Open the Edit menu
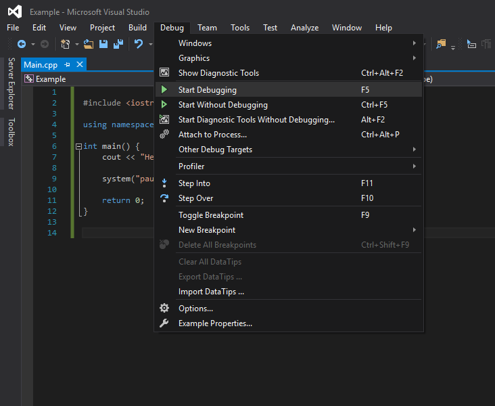The image size is (495, 406). tap(39, 28)
